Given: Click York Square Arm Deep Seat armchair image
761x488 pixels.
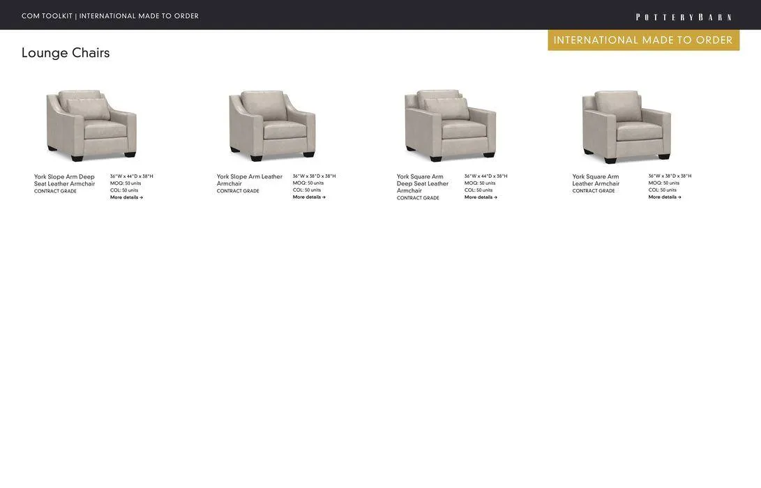Looking at the screenshot, I should (x=451, y=125).
